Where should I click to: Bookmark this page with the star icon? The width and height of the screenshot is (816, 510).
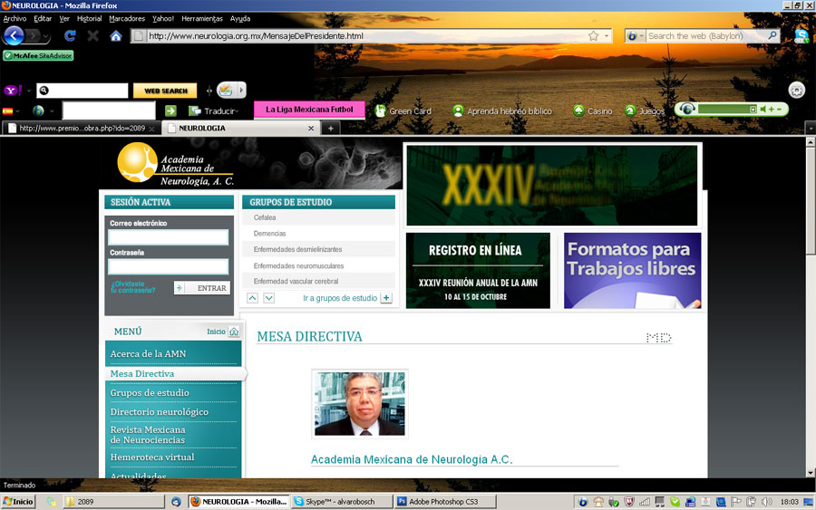click(x=593, y=36)
